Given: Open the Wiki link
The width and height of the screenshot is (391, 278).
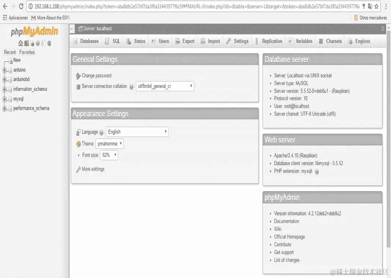Looking at the screenshot, I should 278,229.
